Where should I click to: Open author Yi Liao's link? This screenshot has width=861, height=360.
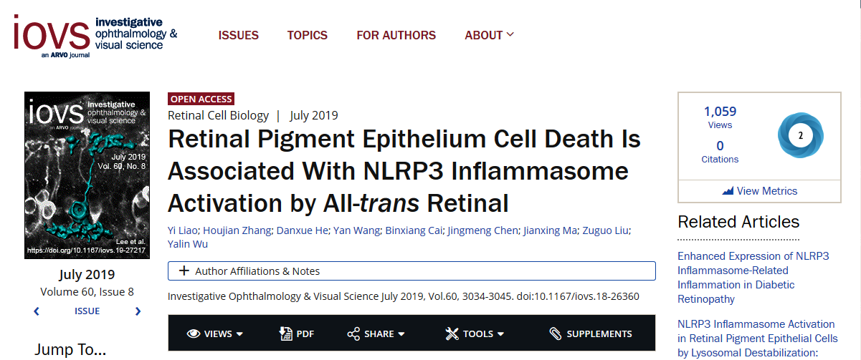coord(184,230)
